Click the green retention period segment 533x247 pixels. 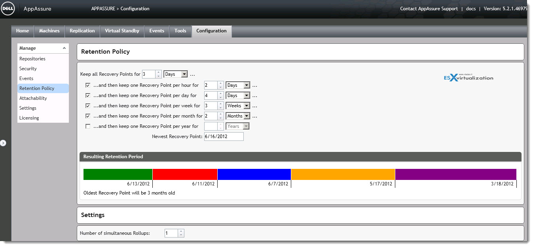[x=118, y=174]
